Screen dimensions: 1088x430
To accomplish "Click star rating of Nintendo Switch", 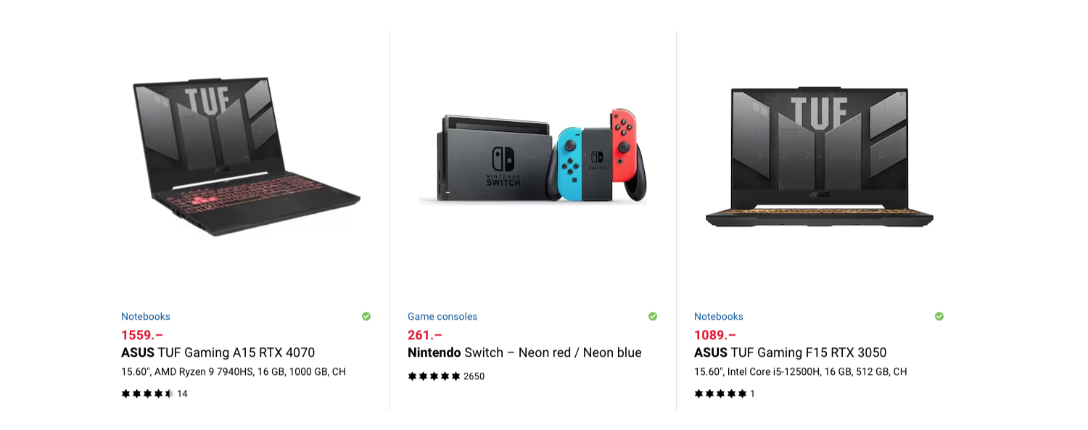I will pos(434,376).
